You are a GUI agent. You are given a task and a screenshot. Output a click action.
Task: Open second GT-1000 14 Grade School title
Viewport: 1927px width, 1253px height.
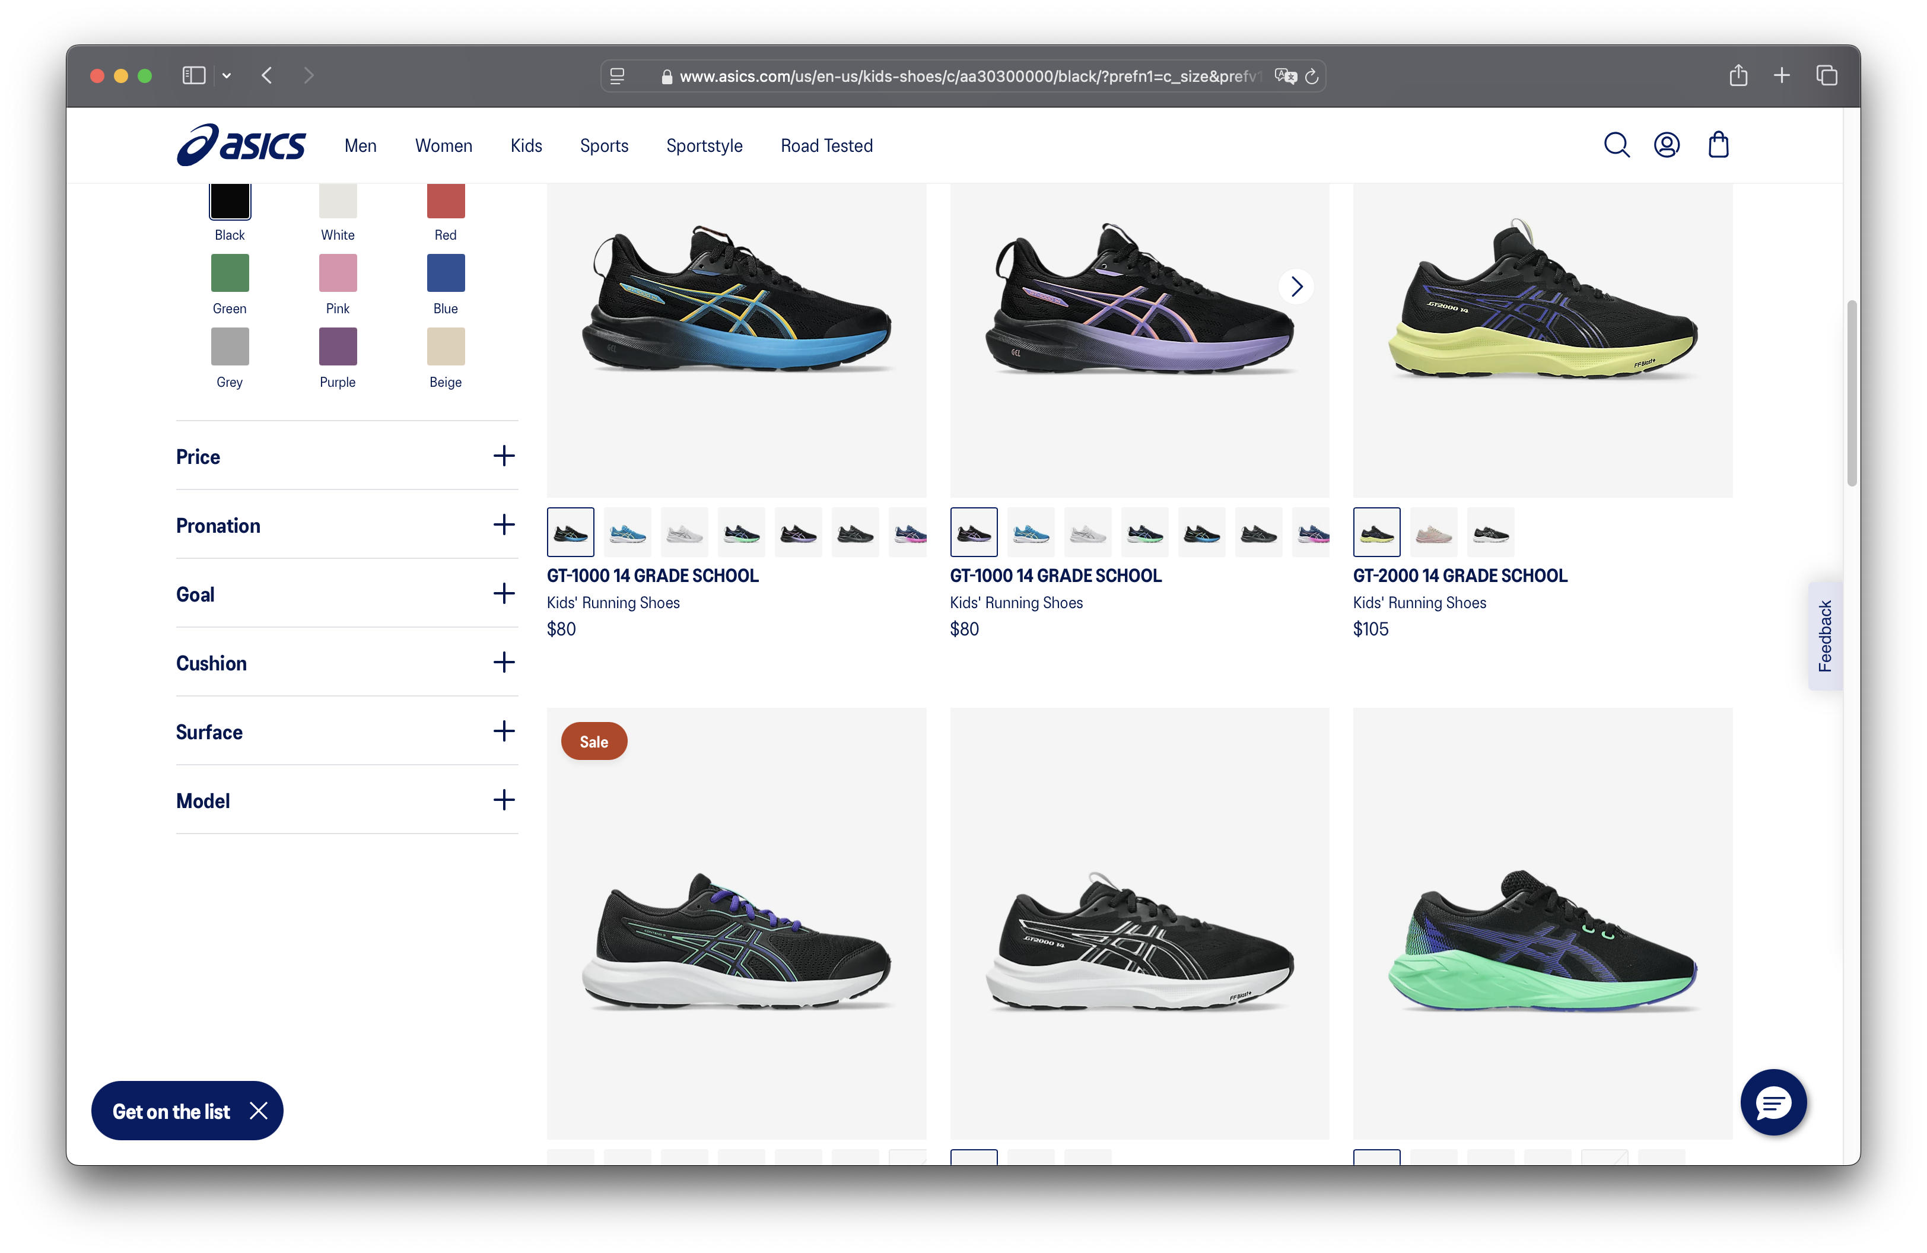(1056, 575)
